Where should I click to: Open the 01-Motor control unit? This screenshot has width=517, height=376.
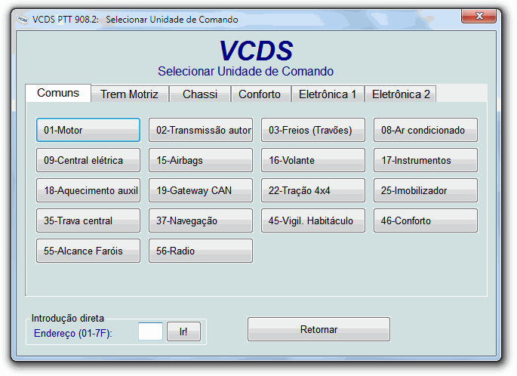click(88, 130)
